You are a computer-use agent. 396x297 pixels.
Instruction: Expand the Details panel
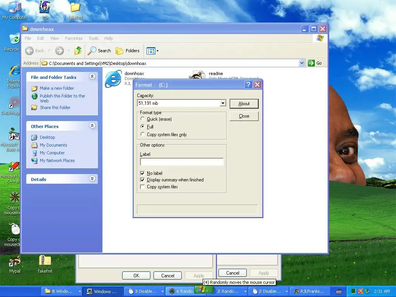click(92, 179)
